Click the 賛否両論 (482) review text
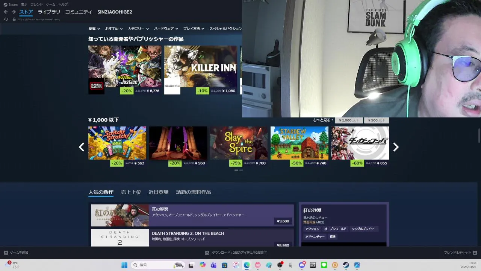This screenshot has width=481, height=271. pos(314,222)
